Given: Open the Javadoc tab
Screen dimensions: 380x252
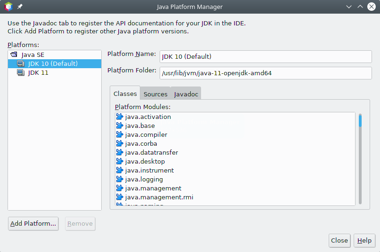Looking at the screenshot, I should pyautogui.click(x=186, y=94).
